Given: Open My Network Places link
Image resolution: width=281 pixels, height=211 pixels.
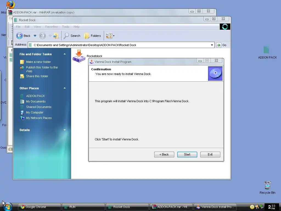Looking at the screenshot, I should 39,118.
